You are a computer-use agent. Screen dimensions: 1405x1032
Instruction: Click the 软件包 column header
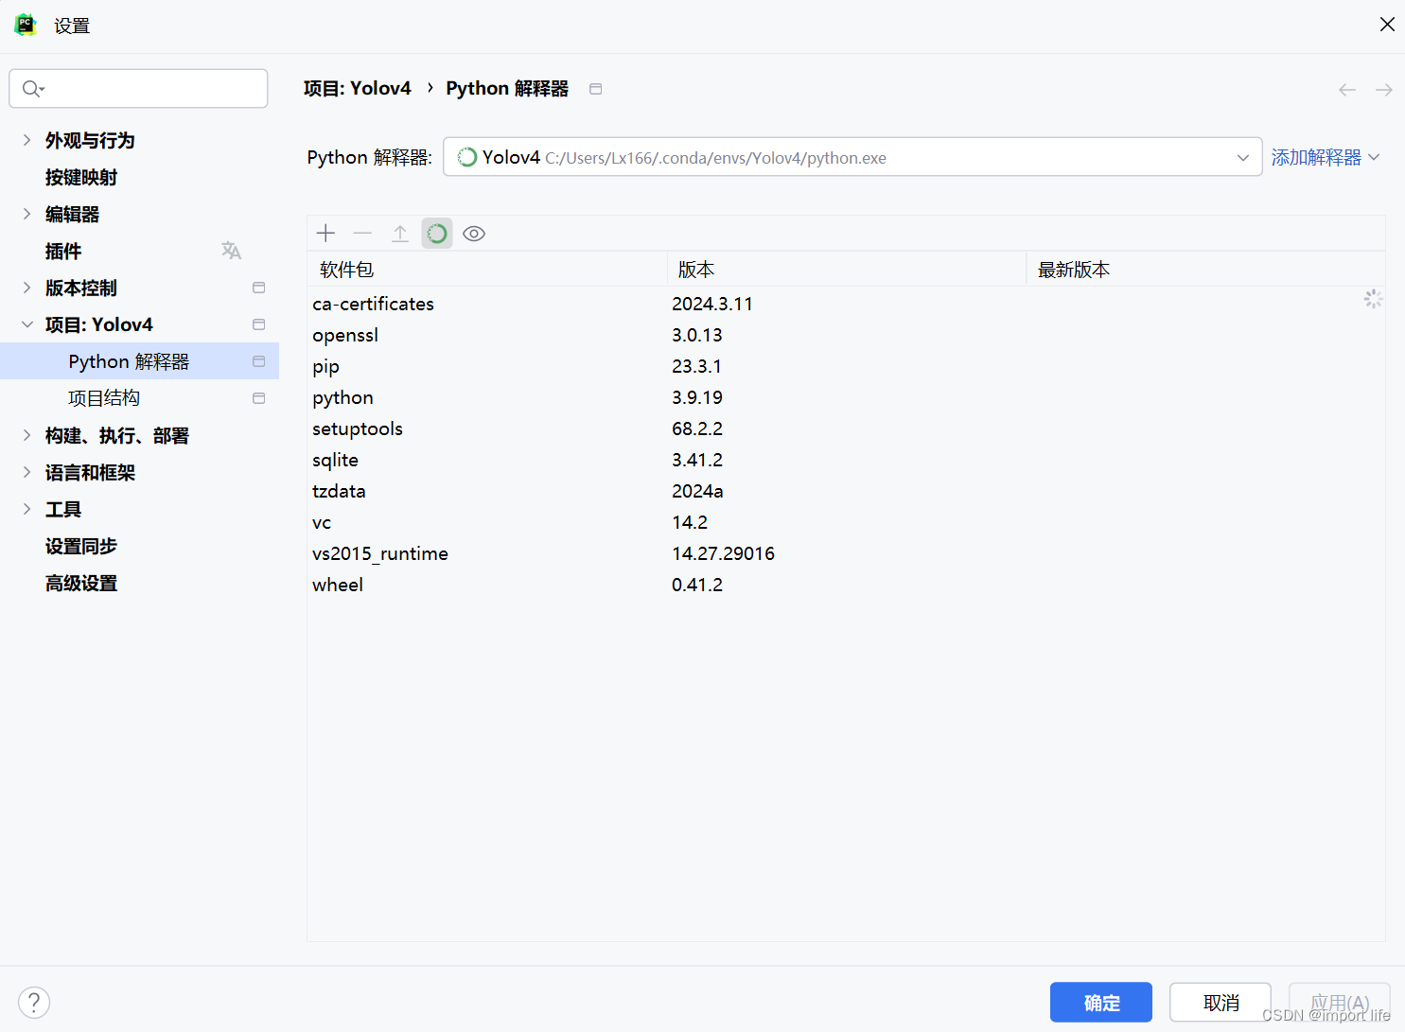pyautogui.click(x=487, y=270)
